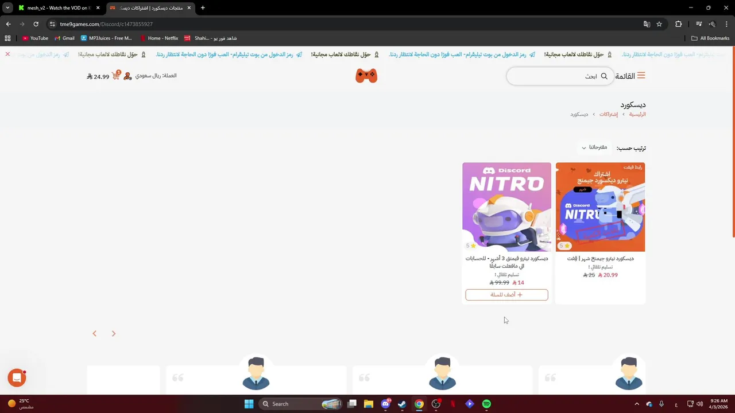Open the Chrome menu three dots
735x413 pixels.
point(727,24)
